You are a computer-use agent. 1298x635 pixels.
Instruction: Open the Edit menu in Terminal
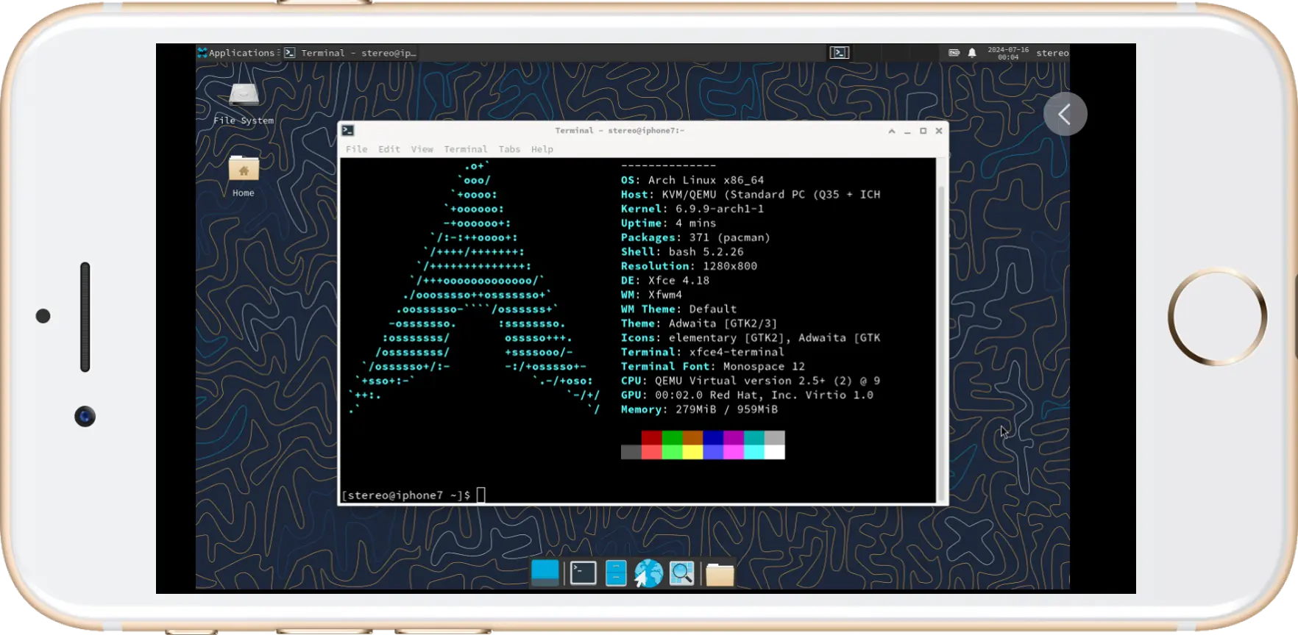pyautogui.click(x=389, y=149)
